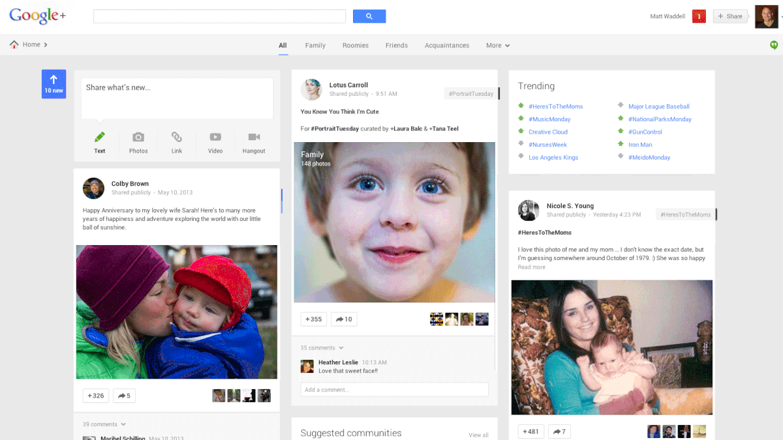Open Colby Brown's avatar

pyautogui.click(x=94, y=188)
